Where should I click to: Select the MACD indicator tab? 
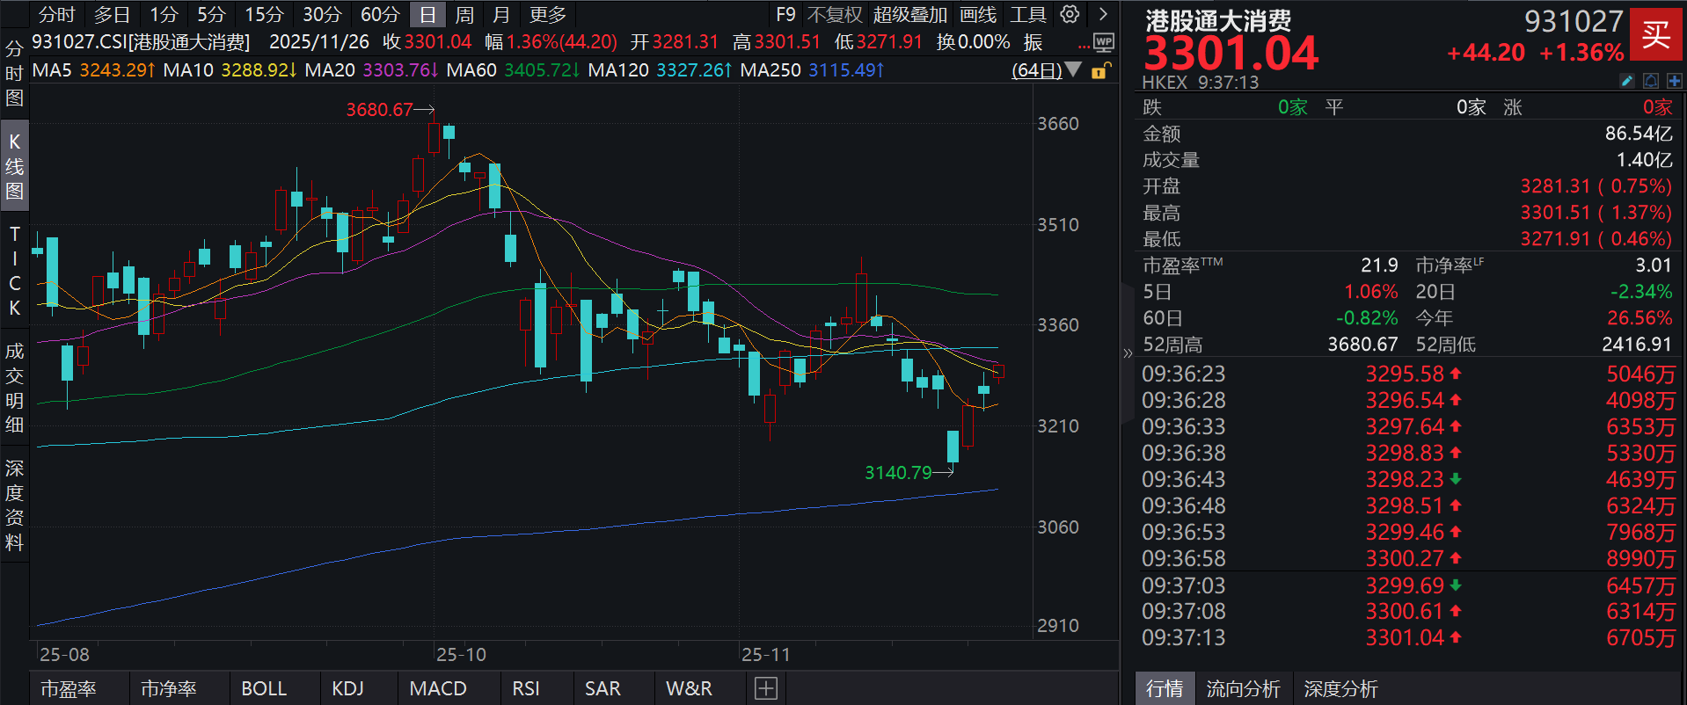pos(438,688)
